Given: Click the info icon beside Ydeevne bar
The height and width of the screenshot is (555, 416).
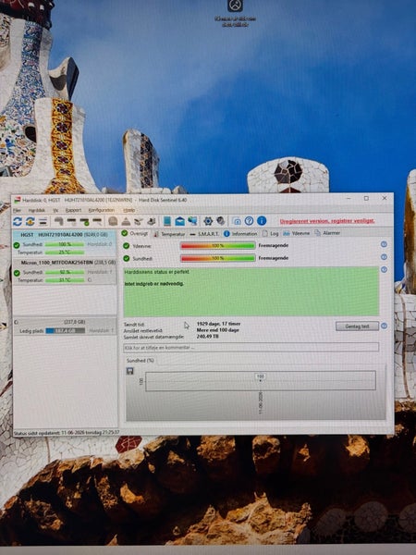Looking at the screenshot, I should coord(384,244).
